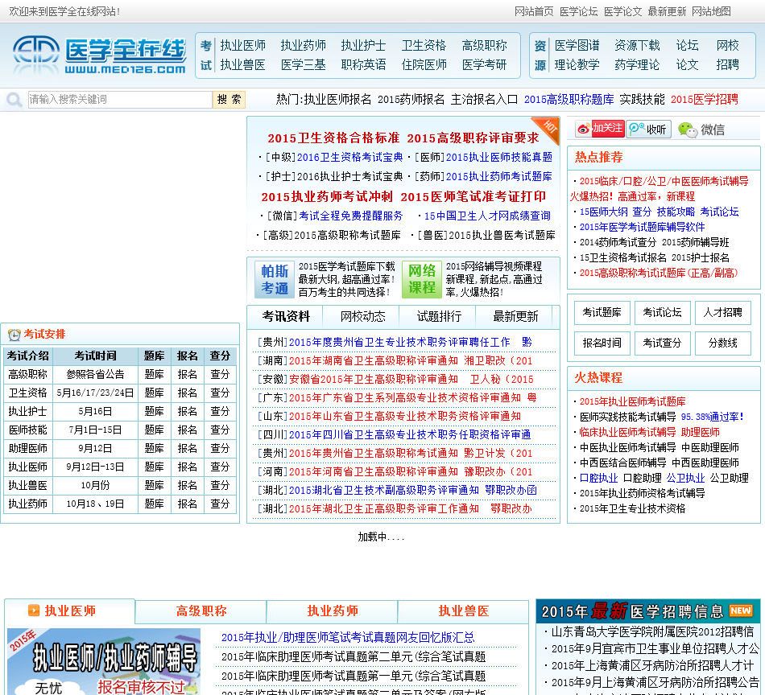The width and height of the screenshot is (765, 695).
Task: Click the 医学全在线 site logo
Action: point(98,55)
